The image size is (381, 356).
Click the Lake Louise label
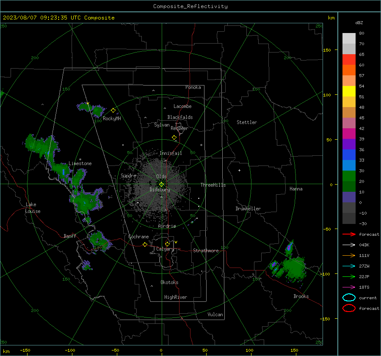[x=33, y=208]
